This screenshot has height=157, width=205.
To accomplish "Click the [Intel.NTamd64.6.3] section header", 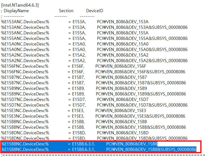I will [21, 5].
